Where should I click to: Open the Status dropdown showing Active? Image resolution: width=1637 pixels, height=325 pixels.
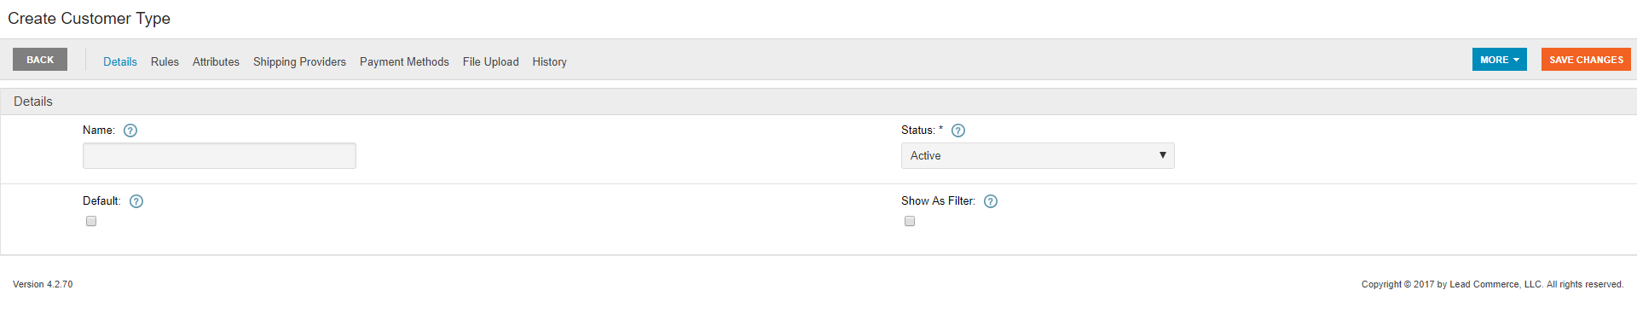pyautogui.click(x=1038, y=155)
